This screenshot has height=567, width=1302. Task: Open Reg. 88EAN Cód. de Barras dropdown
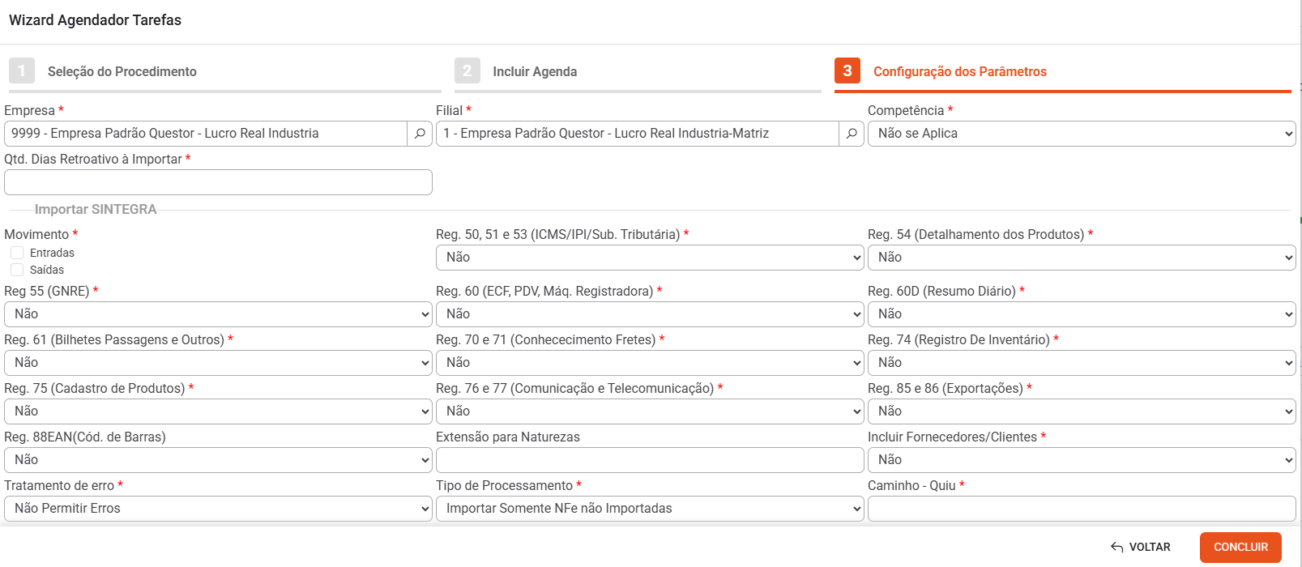point(218,460)
